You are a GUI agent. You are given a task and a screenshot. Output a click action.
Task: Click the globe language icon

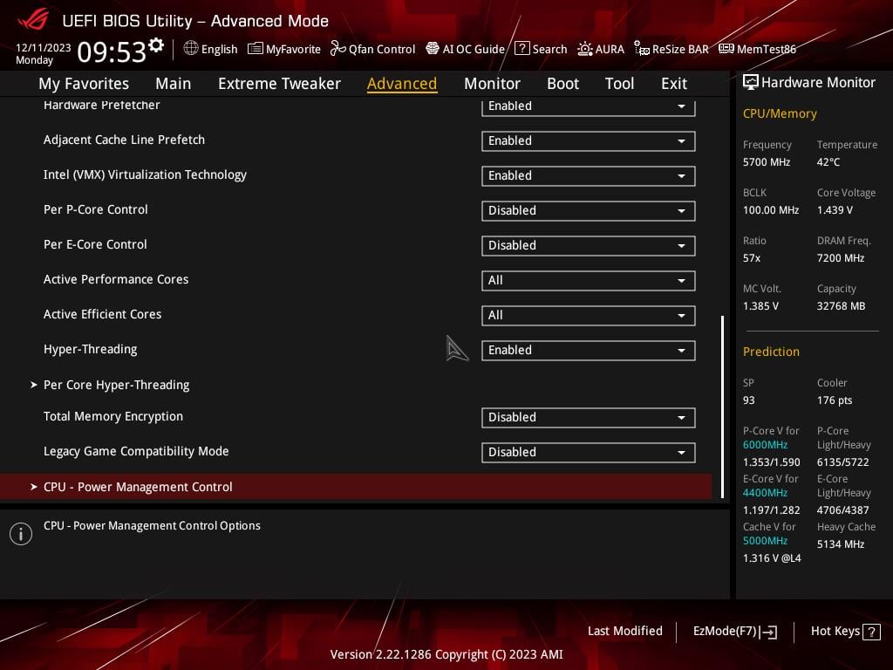pos(191,49)
